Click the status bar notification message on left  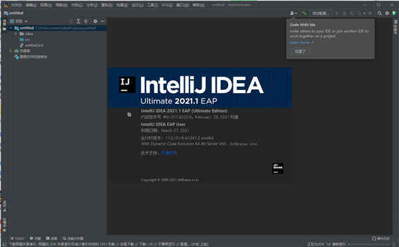pos(109,244)
